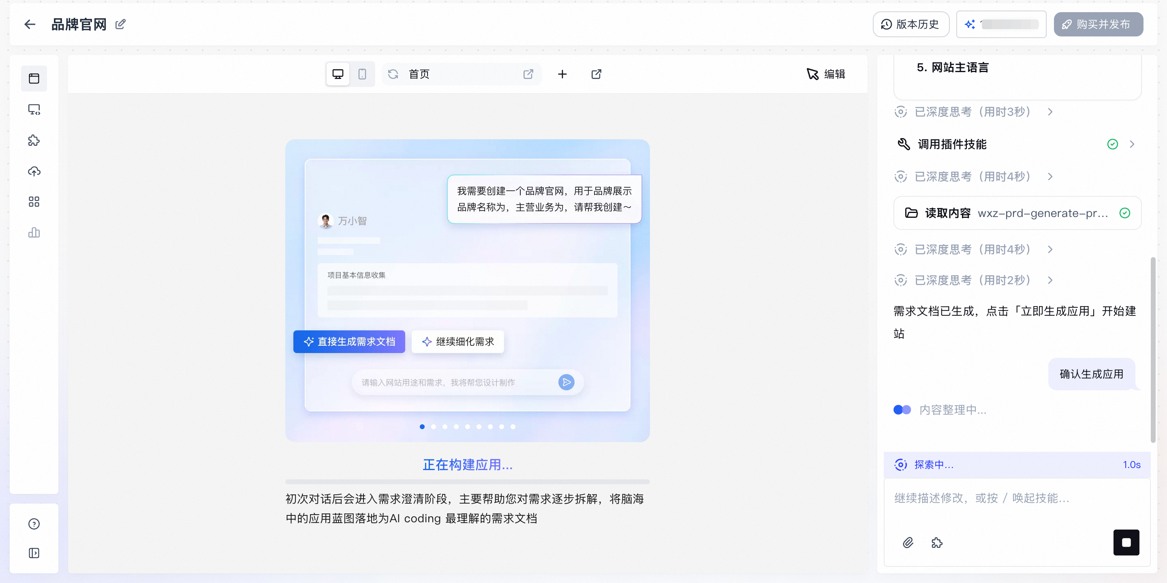Open the pages panel in the left sidebar
The width and height of the screenshot is (1167, 583).
(34, 78)
